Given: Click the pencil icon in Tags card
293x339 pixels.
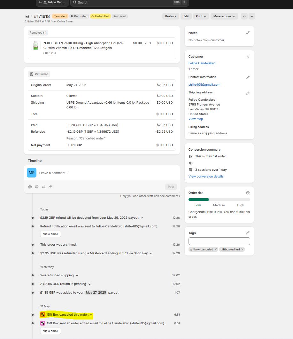Looking at the screenshot, I should [248, 233].
